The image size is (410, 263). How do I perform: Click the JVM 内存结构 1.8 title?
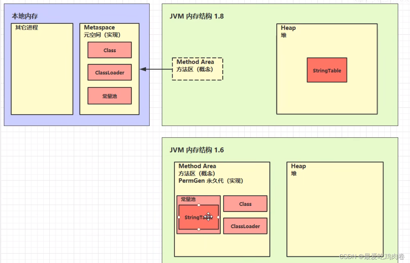(x=197, y=16)
